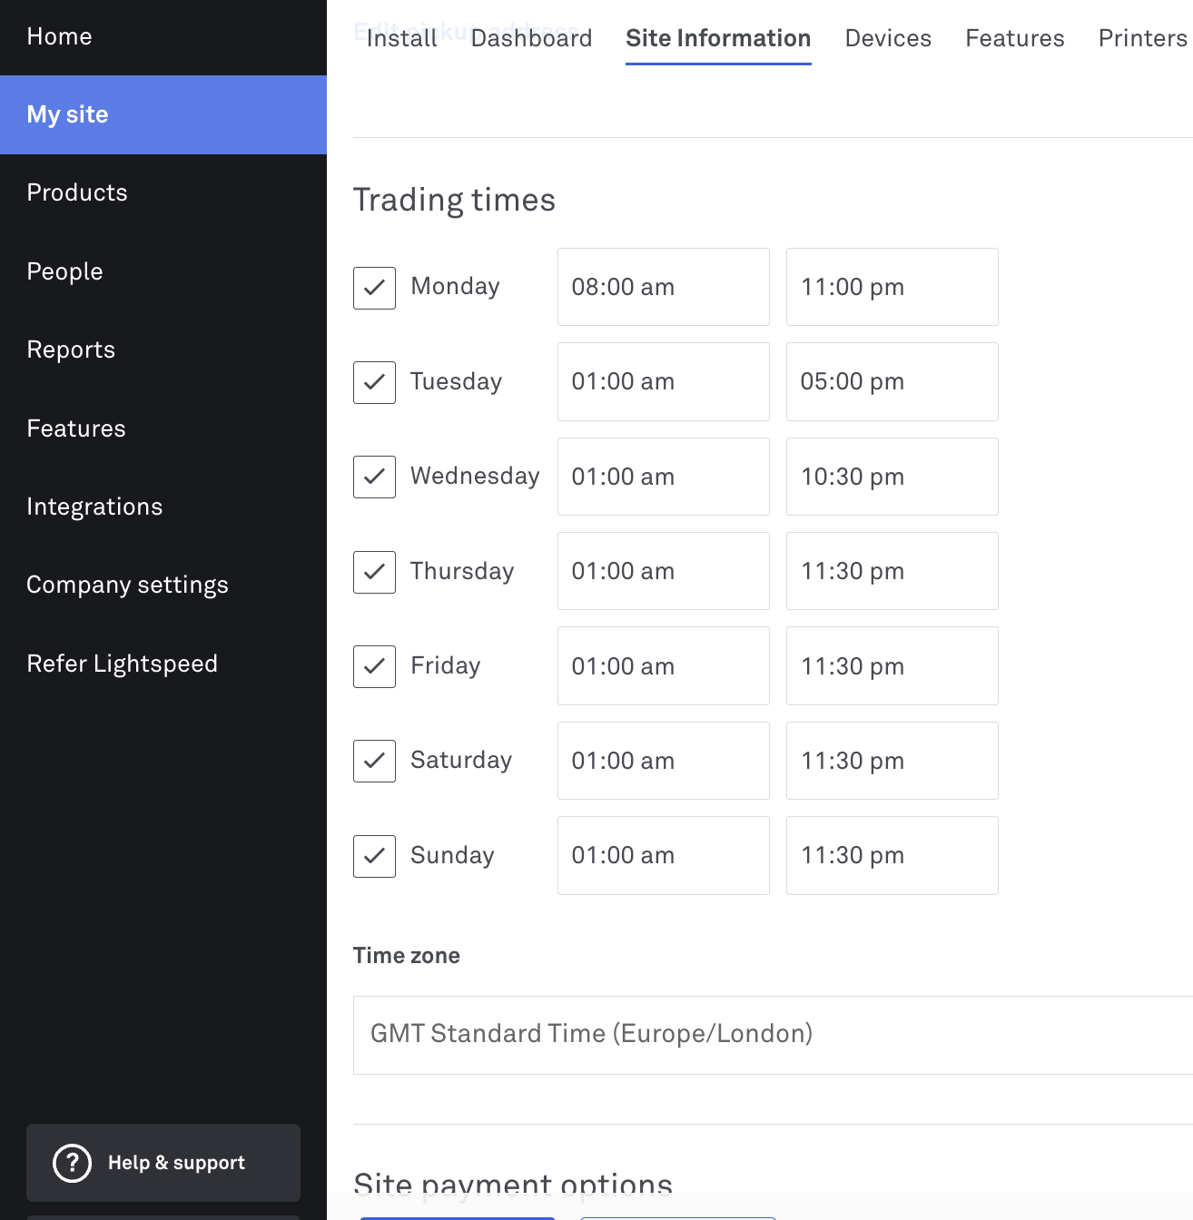This screenshot has width=1193, height=1220.
Task: Disable the Friday trading day checkbox
Action: click(374, 666)
